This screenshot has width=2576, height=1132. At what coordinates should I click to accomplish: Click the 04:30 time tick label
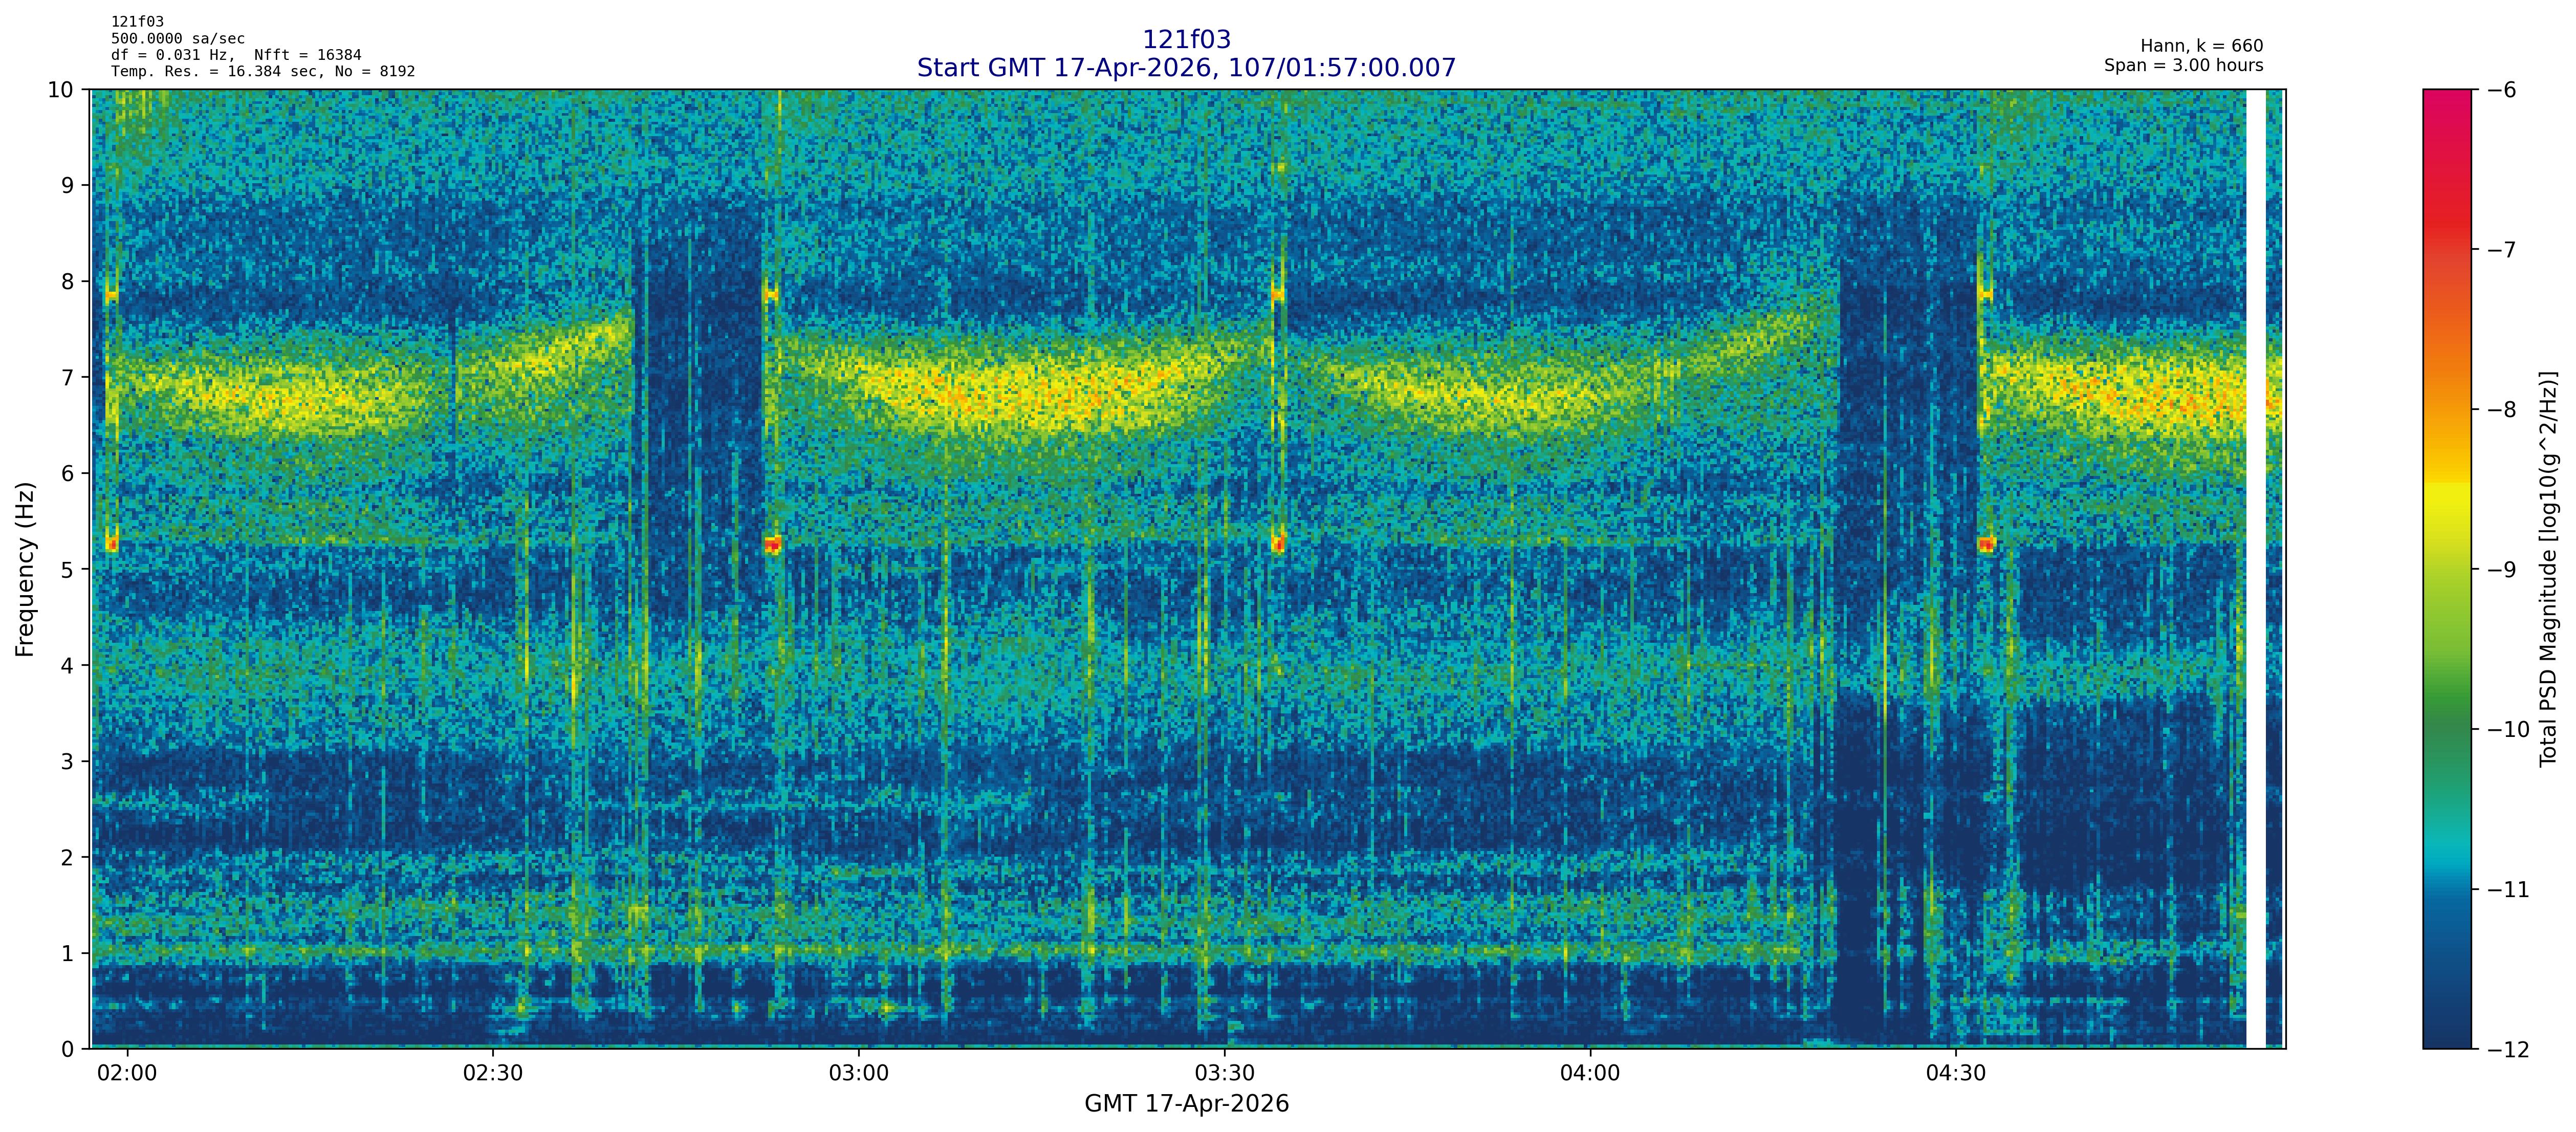click(1955, 1074)
